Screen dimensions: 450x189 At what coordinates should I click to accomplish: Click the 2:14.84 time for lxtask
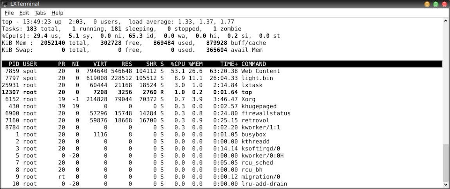226,85
